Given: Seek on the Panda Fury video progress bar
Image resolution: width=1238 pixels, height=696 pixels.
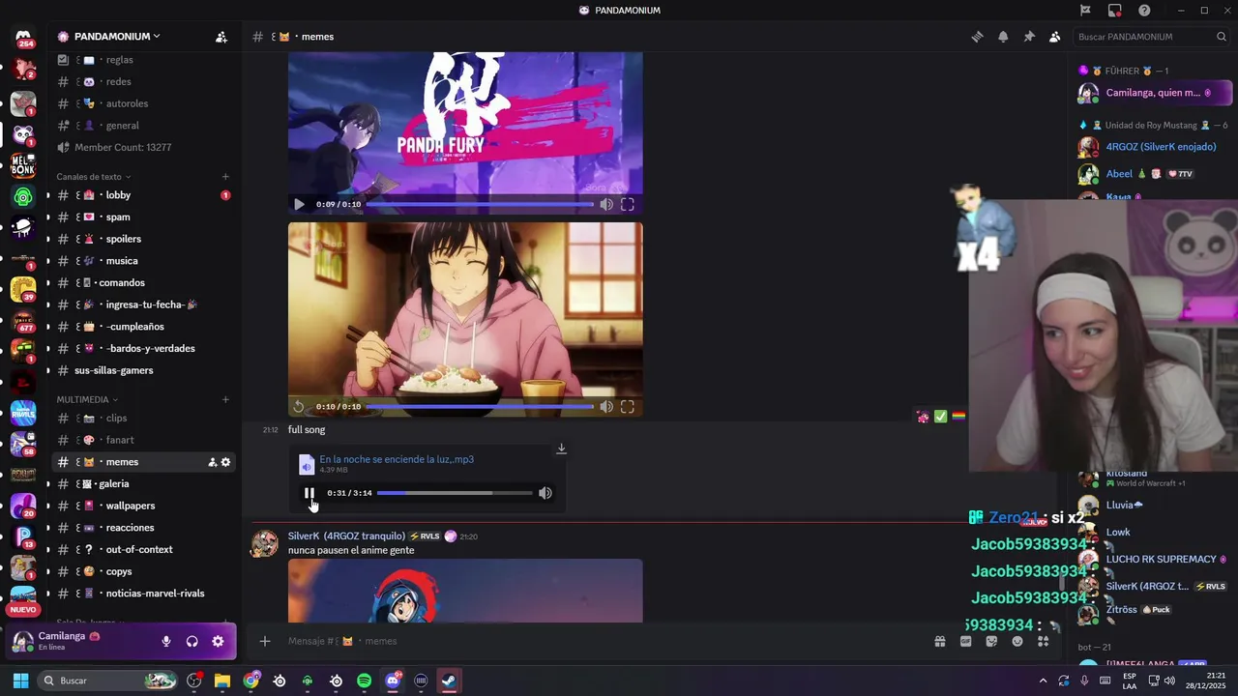Looking at the screenshot, I should coord(480,204).
